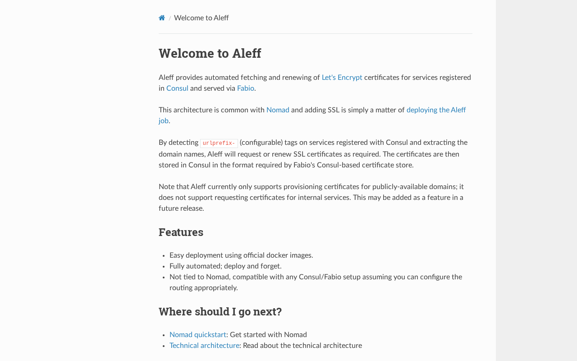577x361 pixels.
Task: Click the "Fully automated; deploy and forget" bullet
Action: [225, 266]
